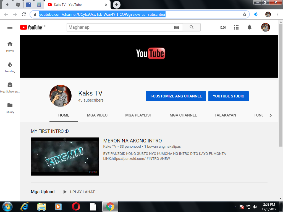Close the Kaks TV - YouTube tab
This screenshot has height=212, width=283.
coord(106,5)
